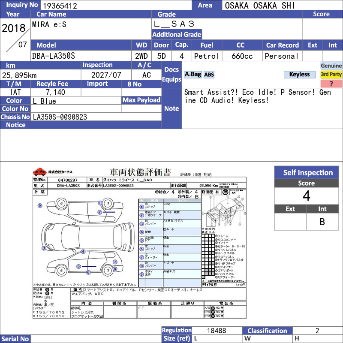Click row number 4 circle in damage list
343x343 pixels.
pyautogui.click(x=141, y=232)
